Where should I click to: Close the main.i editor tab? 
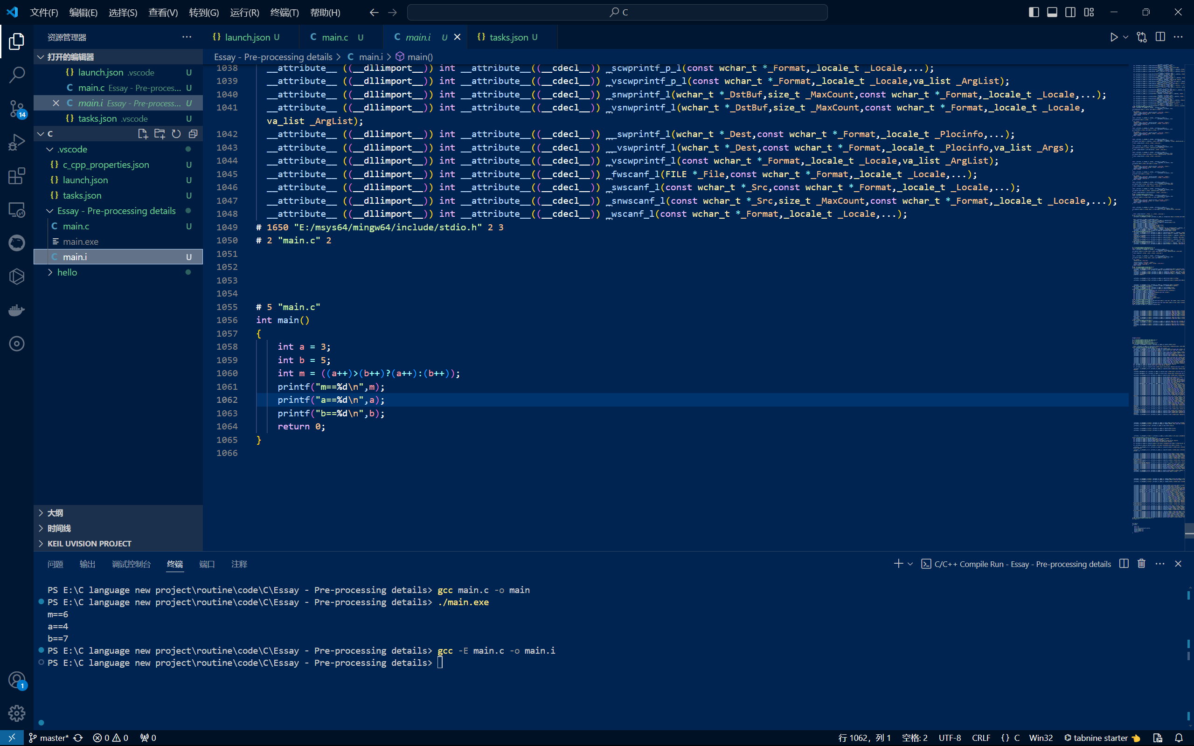click(x=457, y=37)
